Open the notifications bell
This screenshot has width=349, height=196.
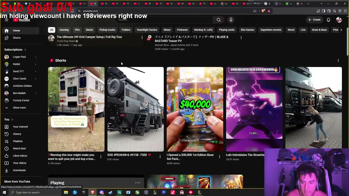point(329,20)
